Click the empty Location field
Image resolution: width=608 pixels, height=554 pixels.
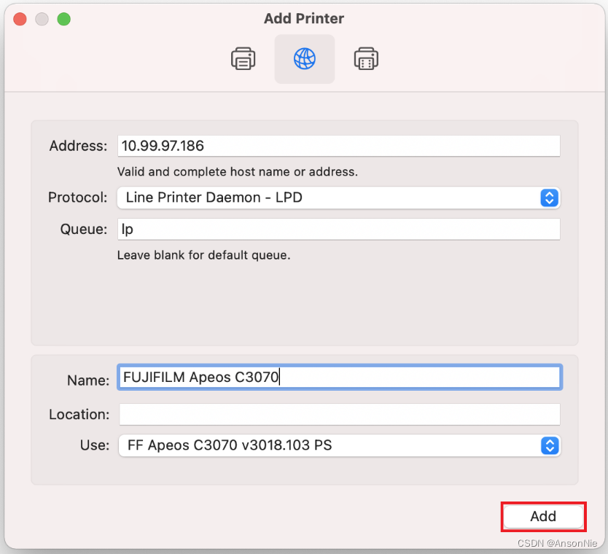[x=339, y=414]
